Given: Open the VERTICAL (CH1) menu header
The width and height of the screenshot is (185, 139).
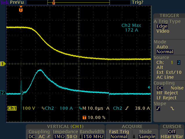Looking at the screenshot, I should [x=65, y=127].
